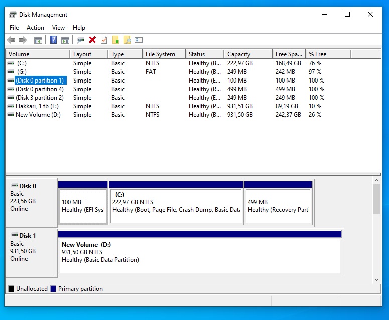The height and width of the screenshot is (320, 389).
Task: Open the View menu
Action: pyautogui.click(x=58, y=28)
